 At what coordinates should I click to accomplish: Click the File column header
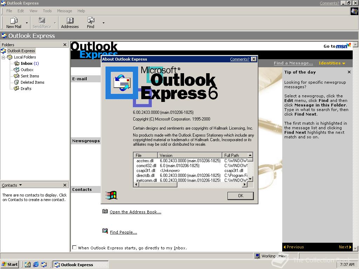145,155
